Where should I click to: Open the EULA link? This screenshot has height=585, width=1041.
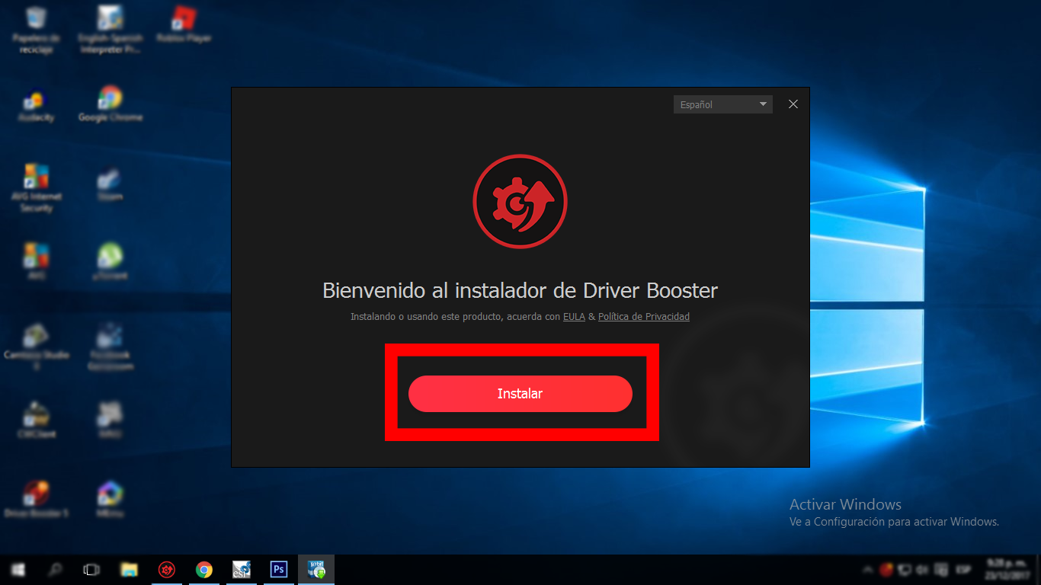click(574, 316)
